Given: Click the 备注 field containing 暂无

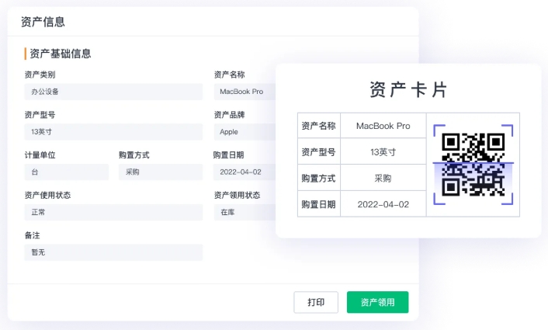Looking at the screenshot, I should 113,252.
